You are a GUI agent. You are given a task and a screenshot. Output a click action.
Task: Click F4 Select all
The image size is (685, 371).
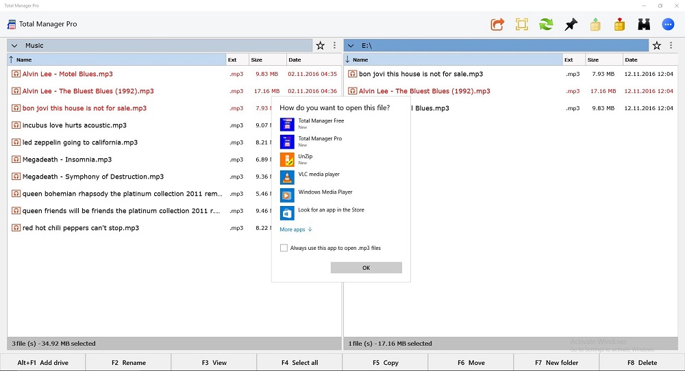(300, 363)
